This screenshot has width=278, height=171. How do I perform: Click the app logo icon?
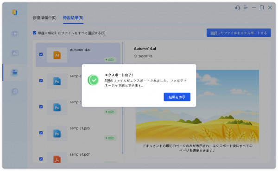[15, 12]
